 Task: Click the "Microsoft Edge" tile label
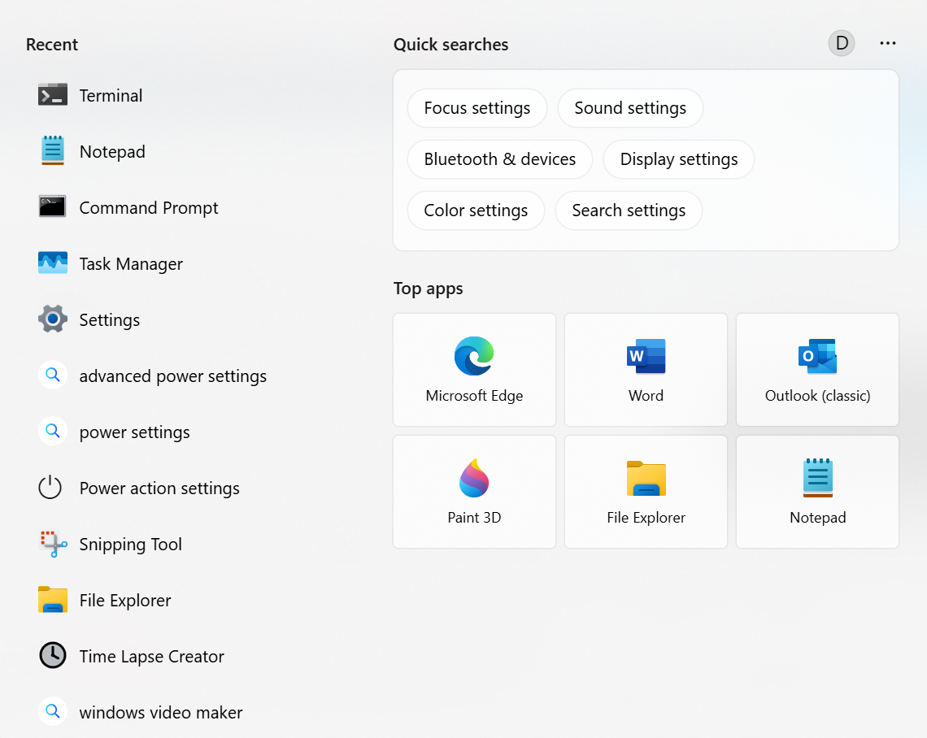474,396
